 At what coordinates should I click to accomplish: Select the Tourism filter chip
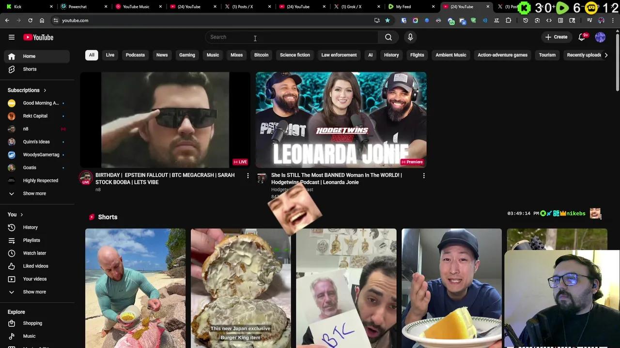pyautogui.click(x=547, y=55)
